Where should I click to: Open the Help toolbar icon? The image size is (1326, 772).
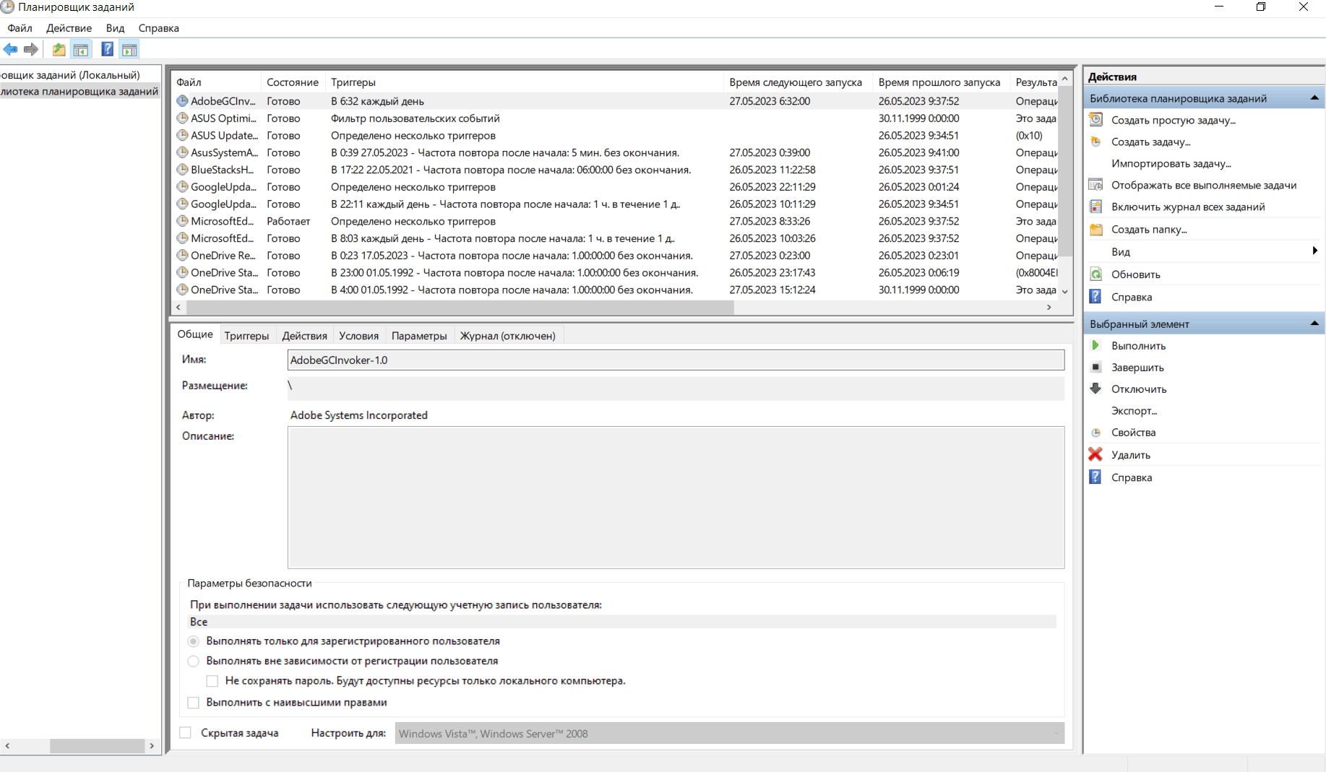tap(107, 49)
